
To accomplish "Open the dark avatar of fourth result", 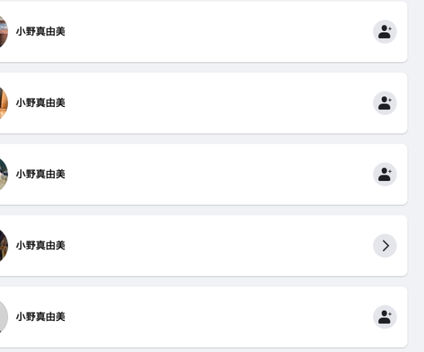I will click(x=4, y=246).
